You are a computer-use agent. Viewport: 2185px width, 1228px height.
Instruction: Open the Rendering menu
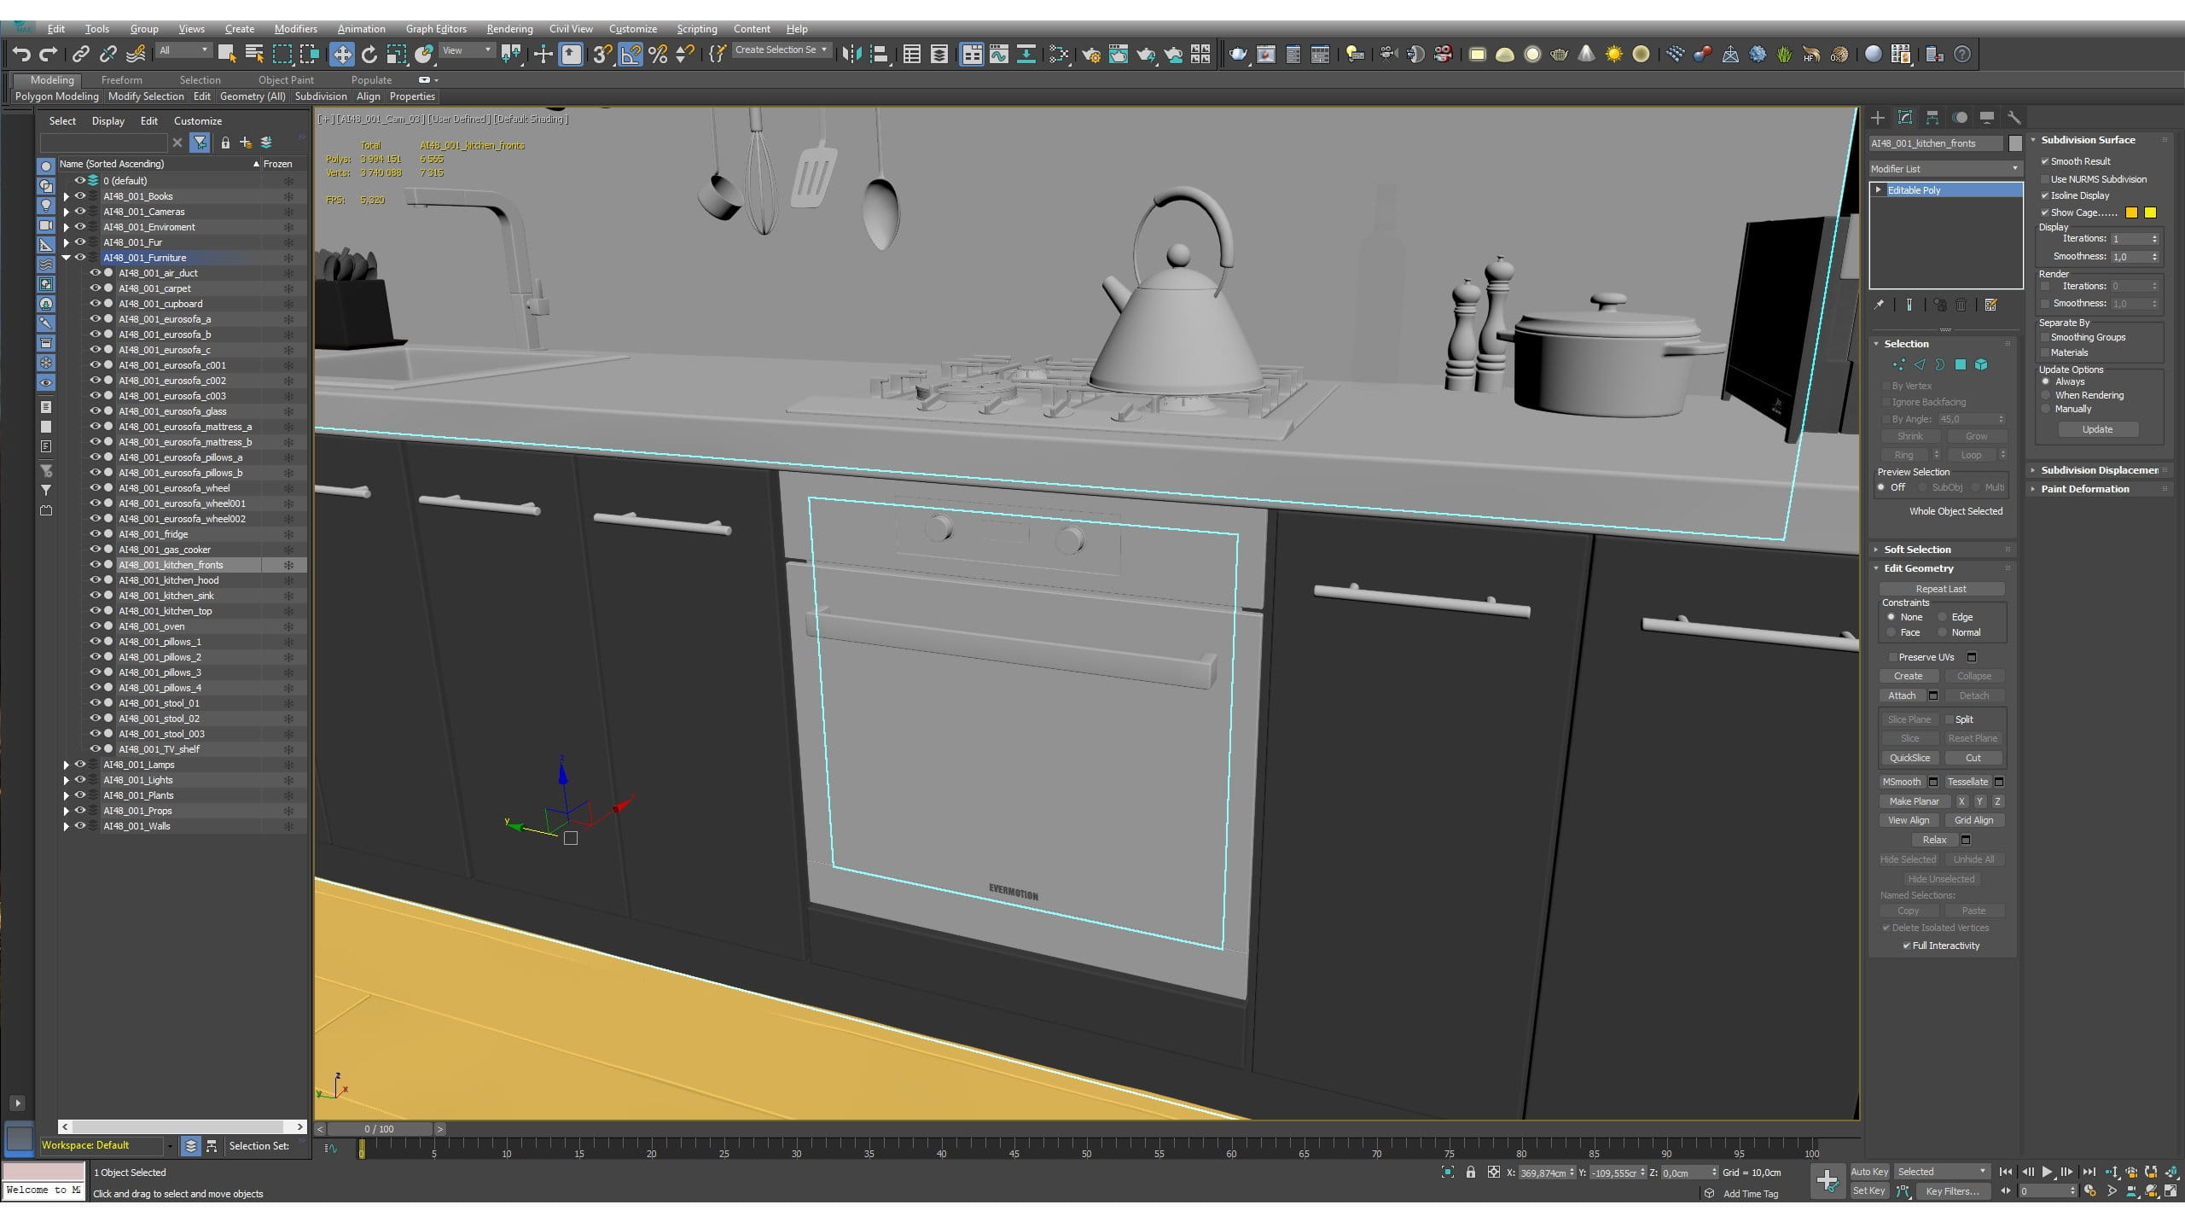[509, 29]
